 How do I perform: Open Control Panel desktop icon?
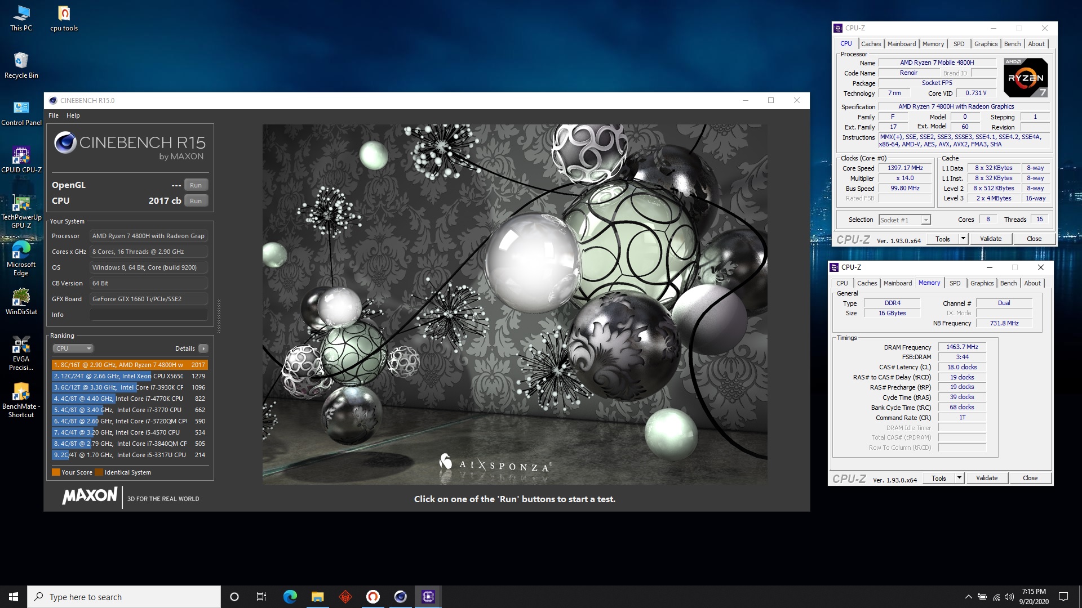pyautogui.click(x=21, y=113)
